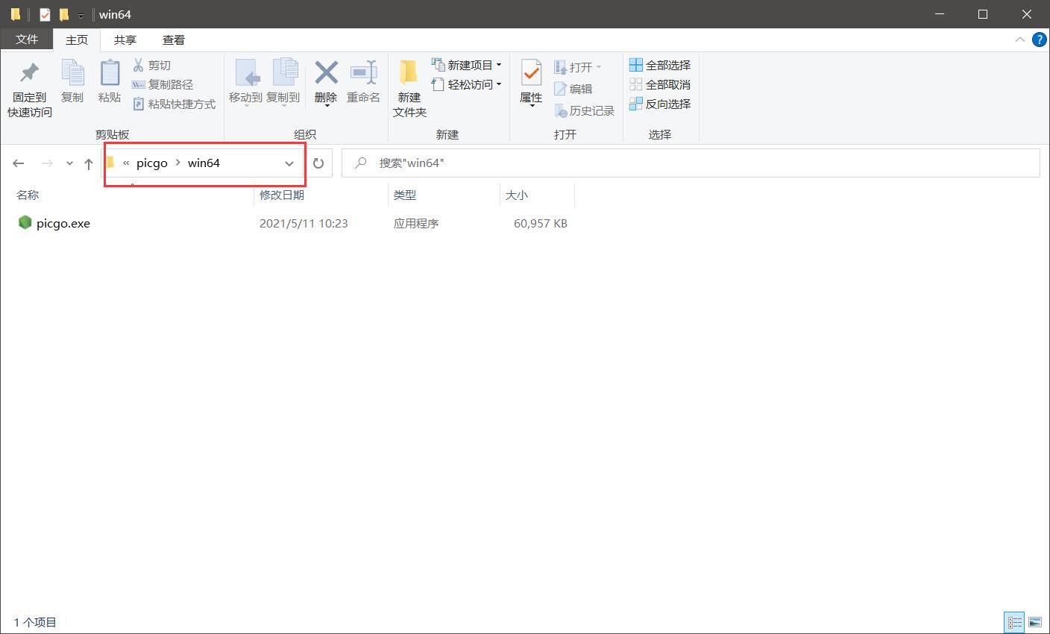Image resolution: width=1050 pixels, height=634 pixels.
Task: Switch to large icons view
Action: coord(1035,621)
